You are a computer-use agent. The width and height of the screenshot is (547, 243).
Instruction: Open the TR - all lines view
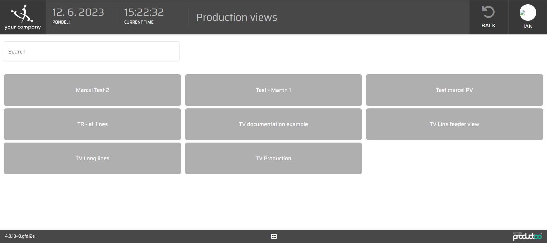[x=92, y=124]
